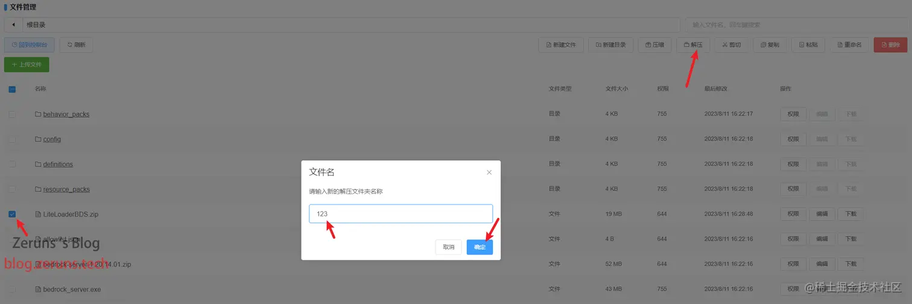Screen dimensions: 912x304
Task: Toggle the select-all checkbox in the header
Action: [12, 89]
